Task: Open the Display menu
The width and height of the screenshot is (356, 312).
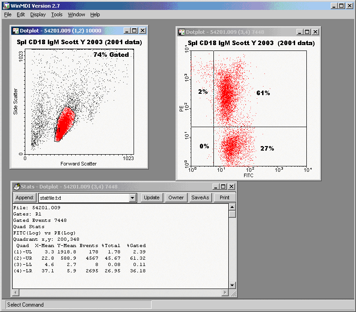Action: [x=38, y=14]
